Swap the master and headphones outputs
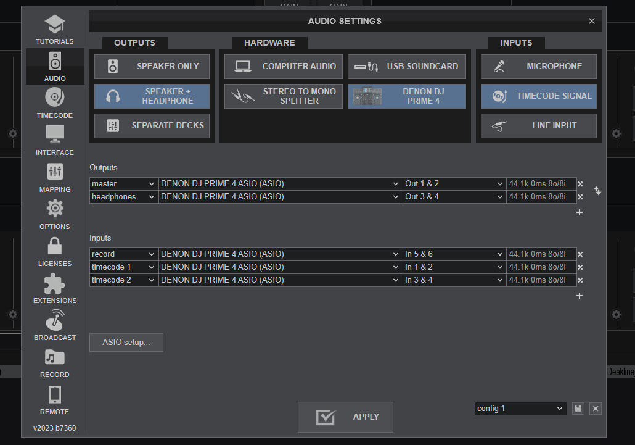The image size is (635, 445). 597,191
